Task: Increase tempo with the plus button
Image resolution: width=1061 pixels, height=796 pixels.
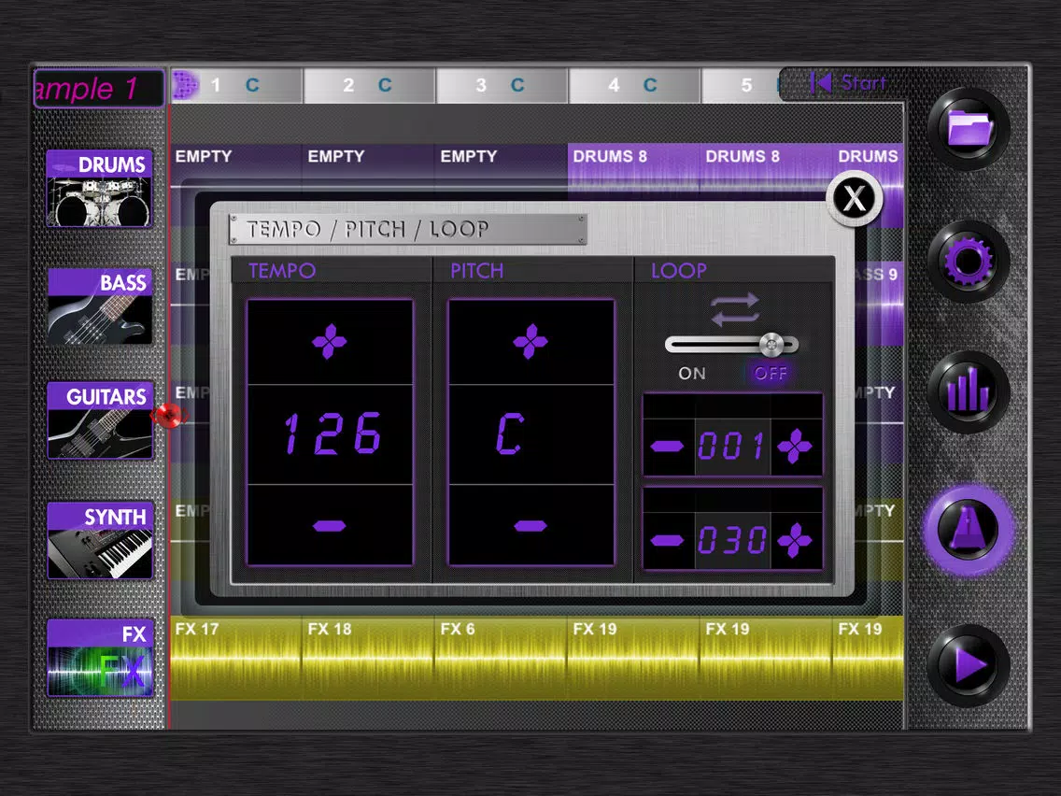Action: [330, 342]
